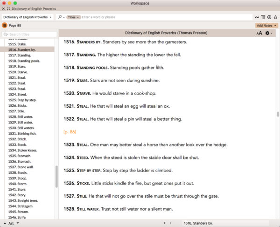Open the Art dropdown at bottom left
The image size is (280, 227).
point(14,223)
